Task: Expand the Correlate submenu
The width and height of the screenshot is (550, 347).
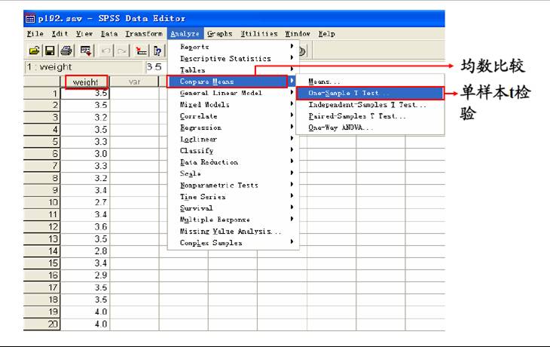Action: (x=234, y=116)
